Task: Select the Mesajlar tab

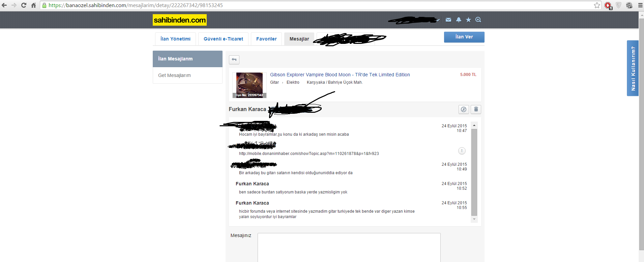Action: click(x=299, y=39)
